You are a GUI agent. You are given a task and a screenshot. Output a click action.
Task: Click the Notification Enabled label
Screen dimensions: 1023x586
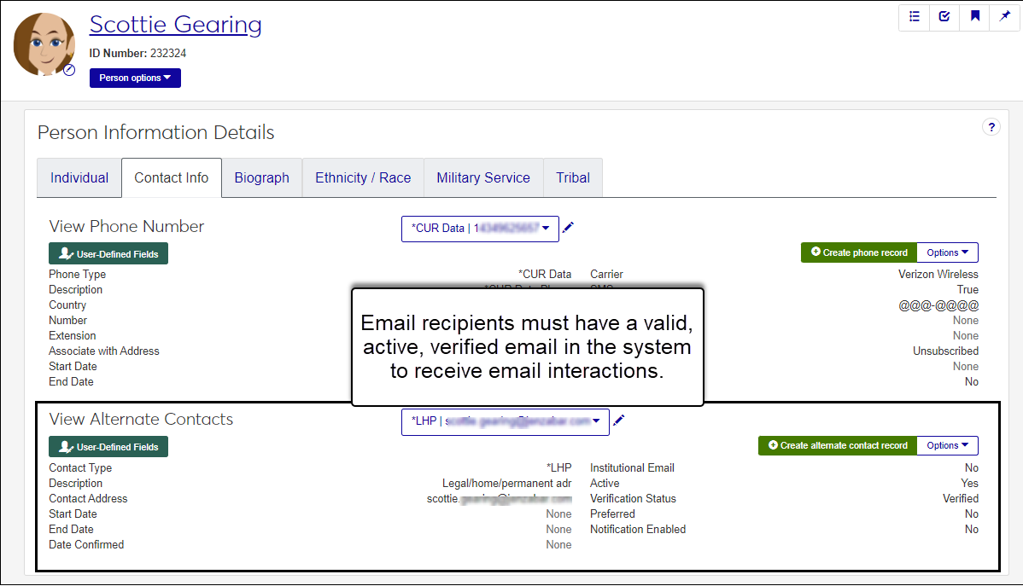[638, 530]
